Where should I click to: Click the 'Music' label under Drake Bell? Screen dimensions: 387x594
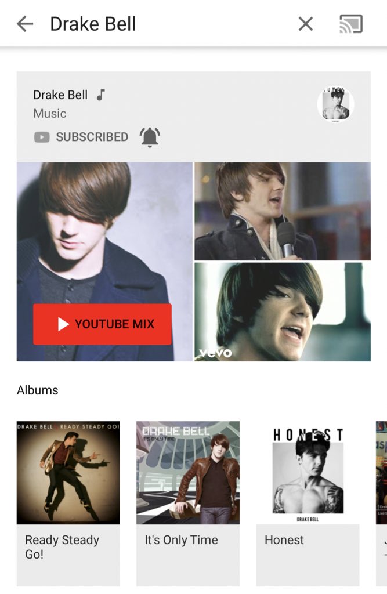[50, 114]
